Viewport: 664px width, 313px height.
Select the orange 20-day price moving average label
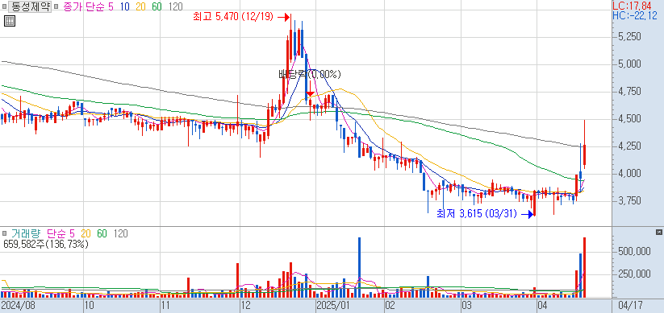pyautogui.click(x=140, y=6)
